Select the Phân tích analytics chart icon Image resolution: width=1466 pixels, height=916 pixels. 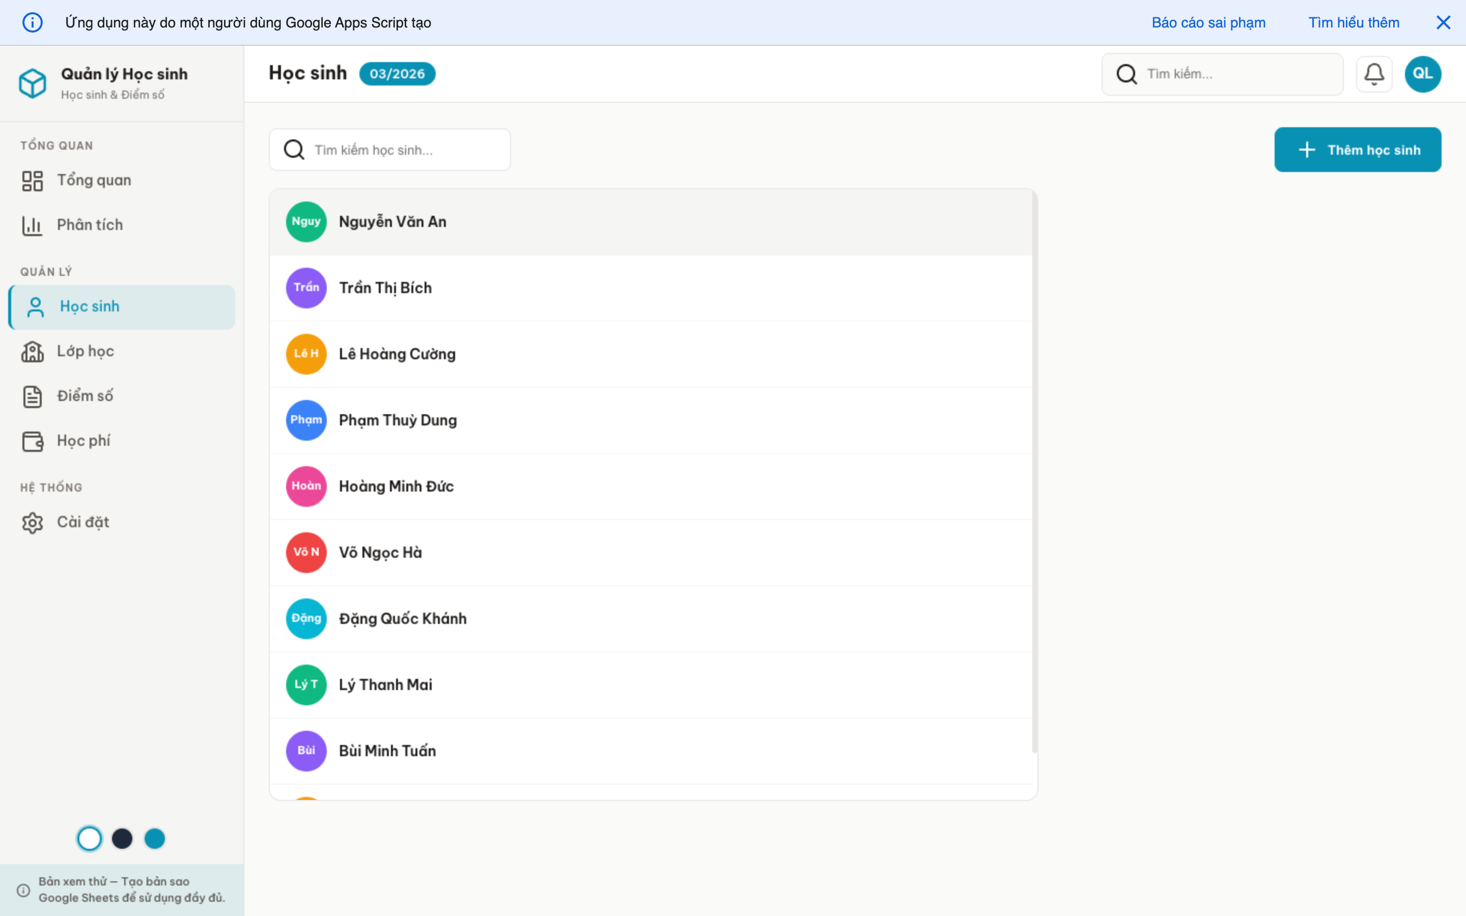point(32,224)
